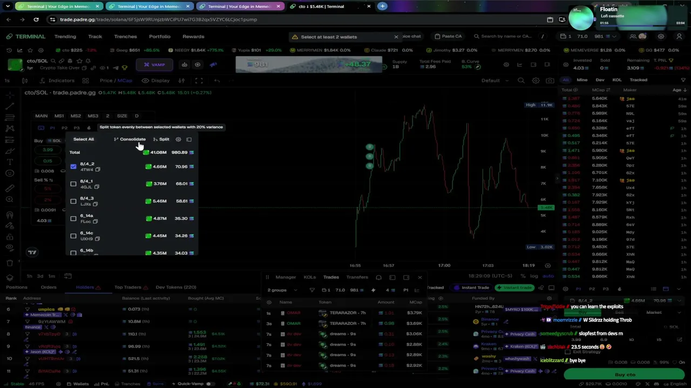Undo the last chart action

click(x=217, y=80)
